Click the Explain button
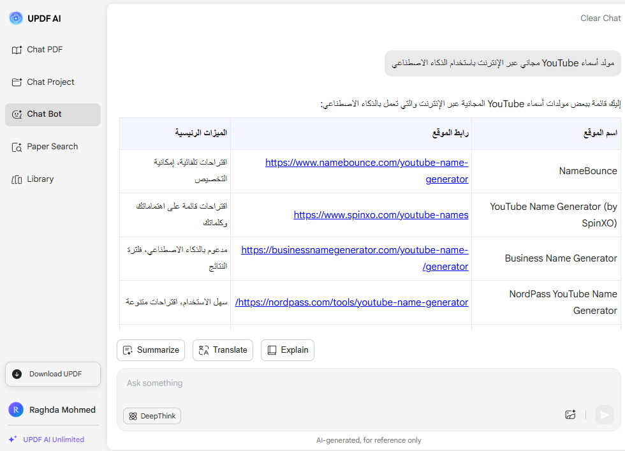625x451 pixels. point(288,350)
